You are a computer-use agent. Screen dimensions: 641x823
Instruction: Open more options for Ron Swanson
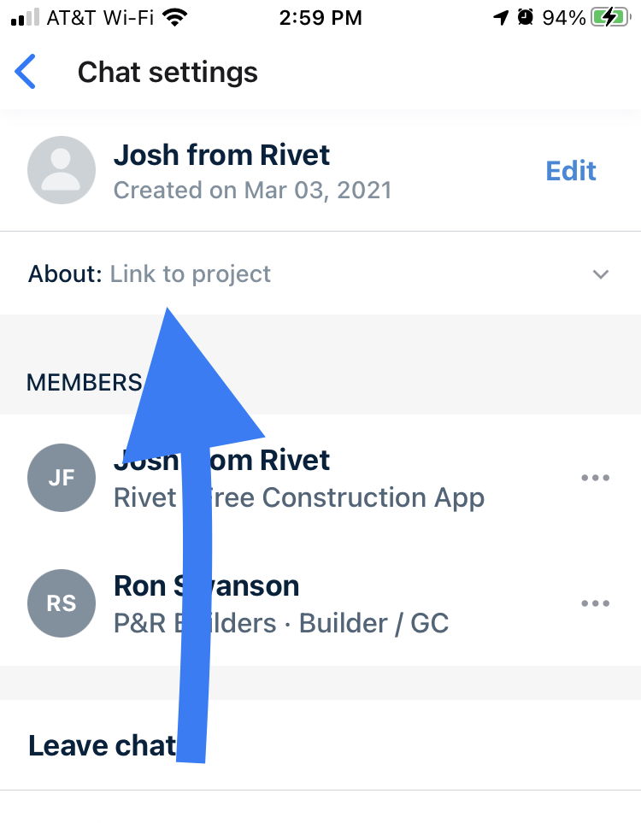click(x=596, y=603)
